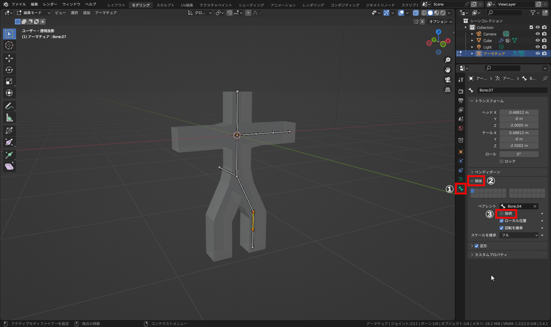The width and height of the screenshot is (551, 327).
Task: Open the 編集モード mode dropdown
Action: coord(33,13)
